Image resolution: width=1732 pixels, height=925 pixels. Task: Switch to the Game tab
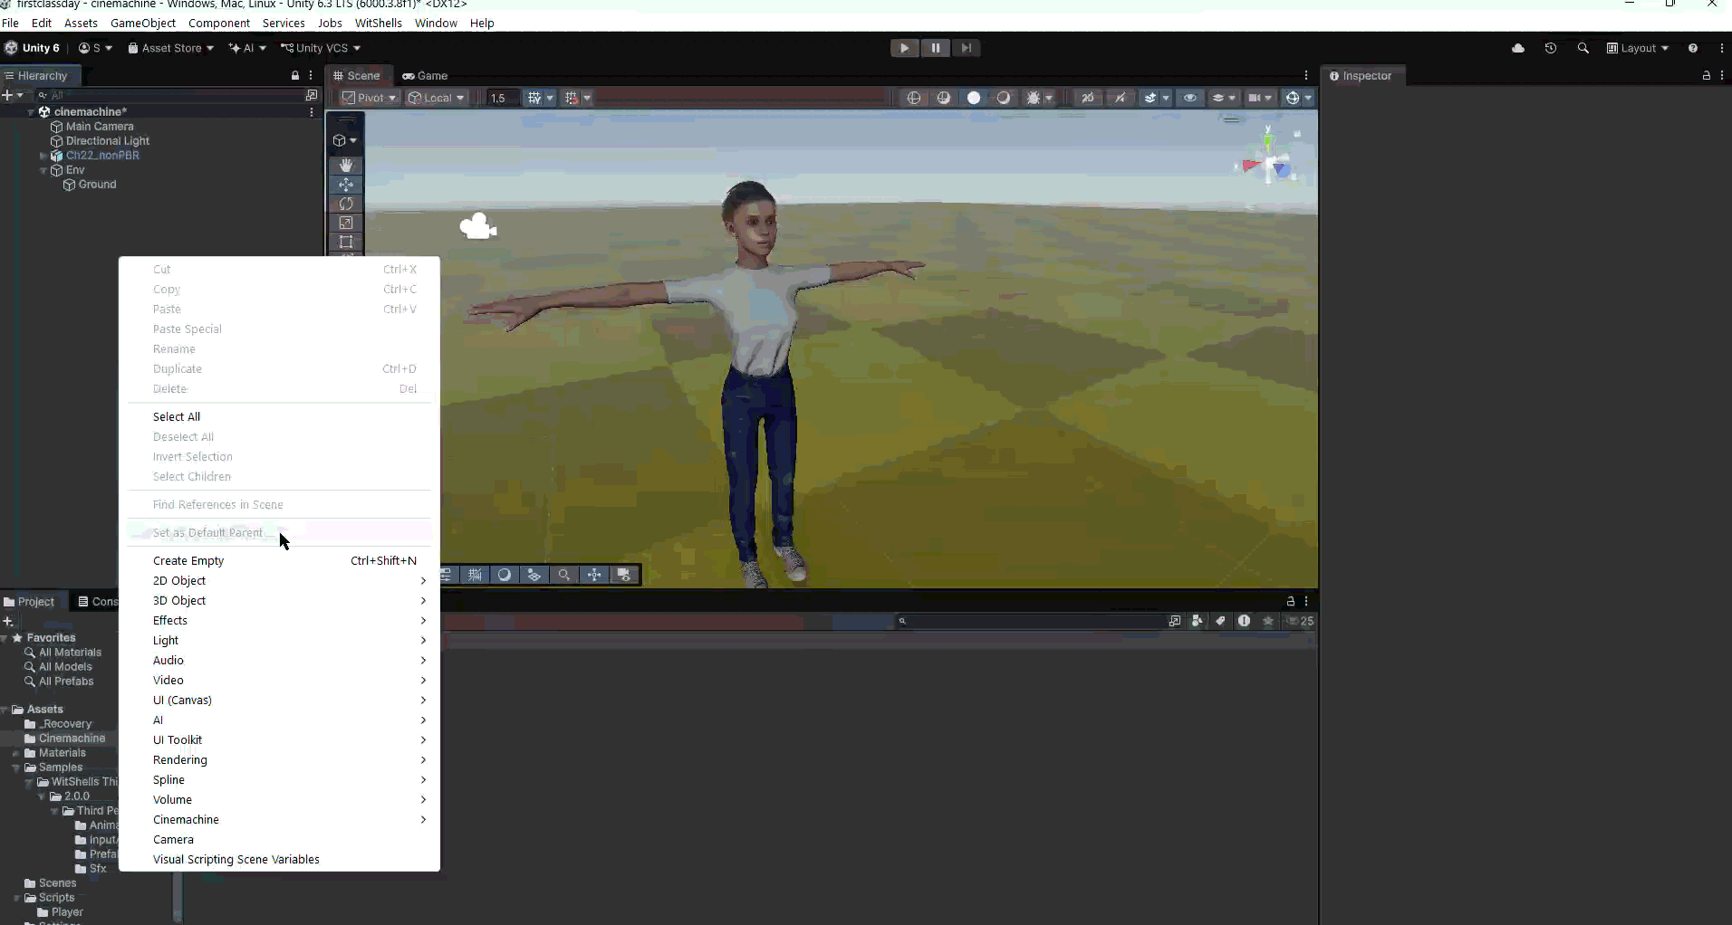click(x=426, y=76)
